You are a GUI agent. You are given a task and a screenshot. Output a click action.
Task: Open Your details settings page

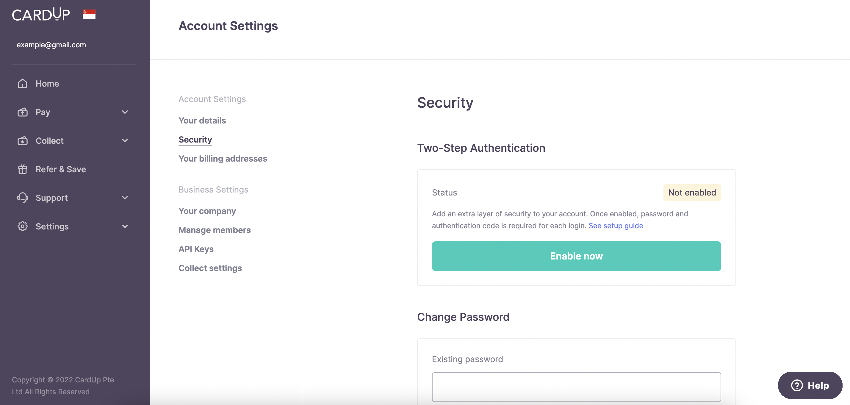click(x=202, y=121)
